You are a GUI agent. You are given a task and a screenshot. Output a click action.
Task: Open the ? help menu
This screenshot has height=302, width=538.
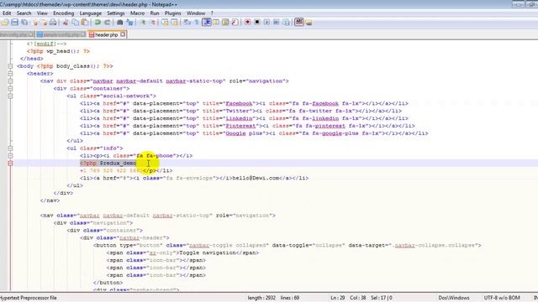[x=212, y=13]
